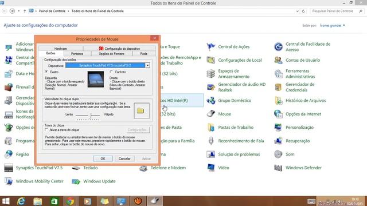
Task: Click the Aplicar button
Action: tap(146, 159)
